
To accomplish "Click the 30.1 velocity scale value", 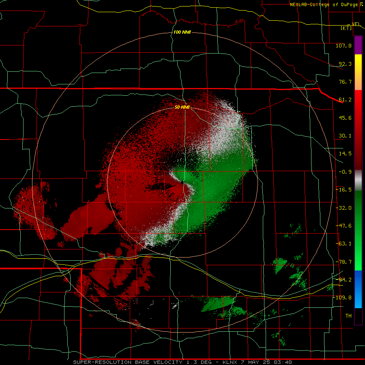I will tap(345, 136).
